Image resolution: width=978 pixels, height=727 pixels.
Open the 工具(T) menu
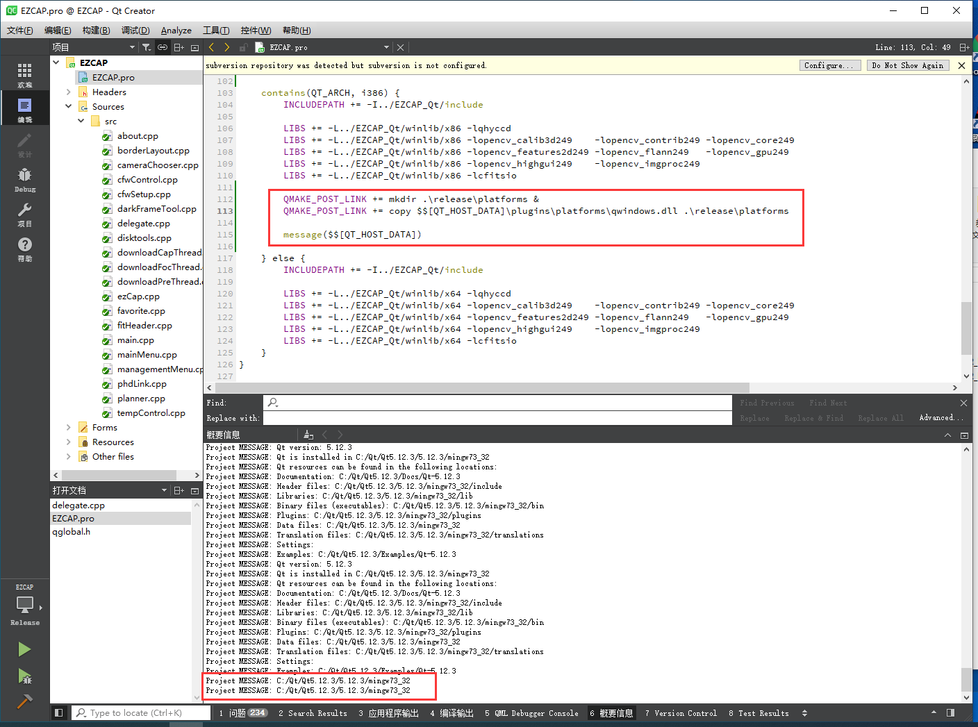click(x=216, y=31)
